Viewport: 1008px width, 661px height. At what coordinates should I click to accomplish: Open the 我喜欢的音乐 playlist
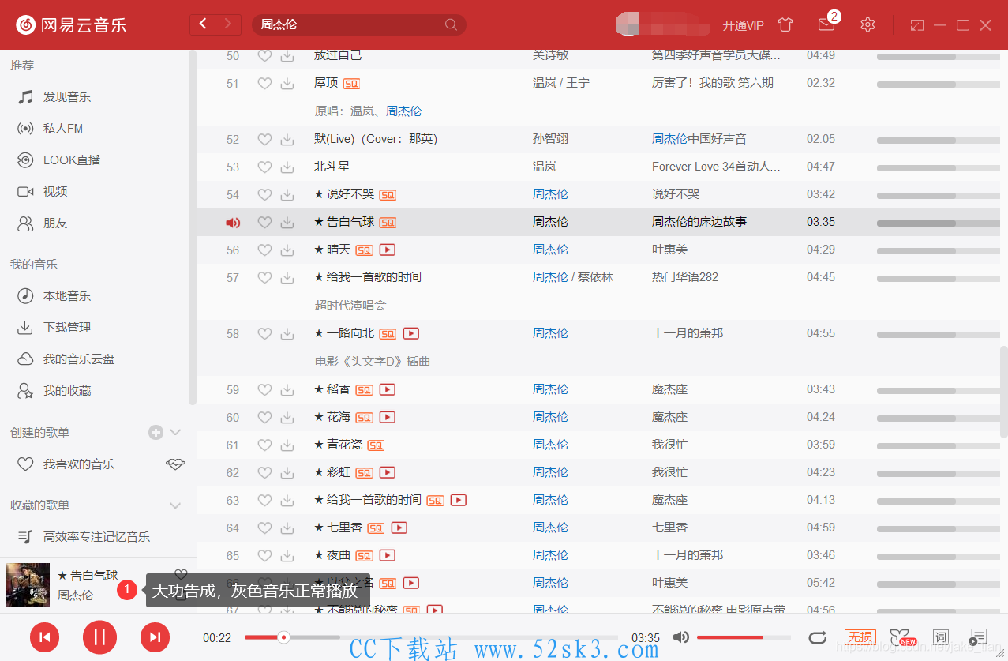click(x=79, y=464)
